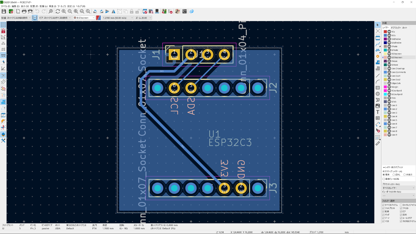Open the ビューポート dropdown
This screenshot has width=416, height=234.
click(x=399, y=196)
